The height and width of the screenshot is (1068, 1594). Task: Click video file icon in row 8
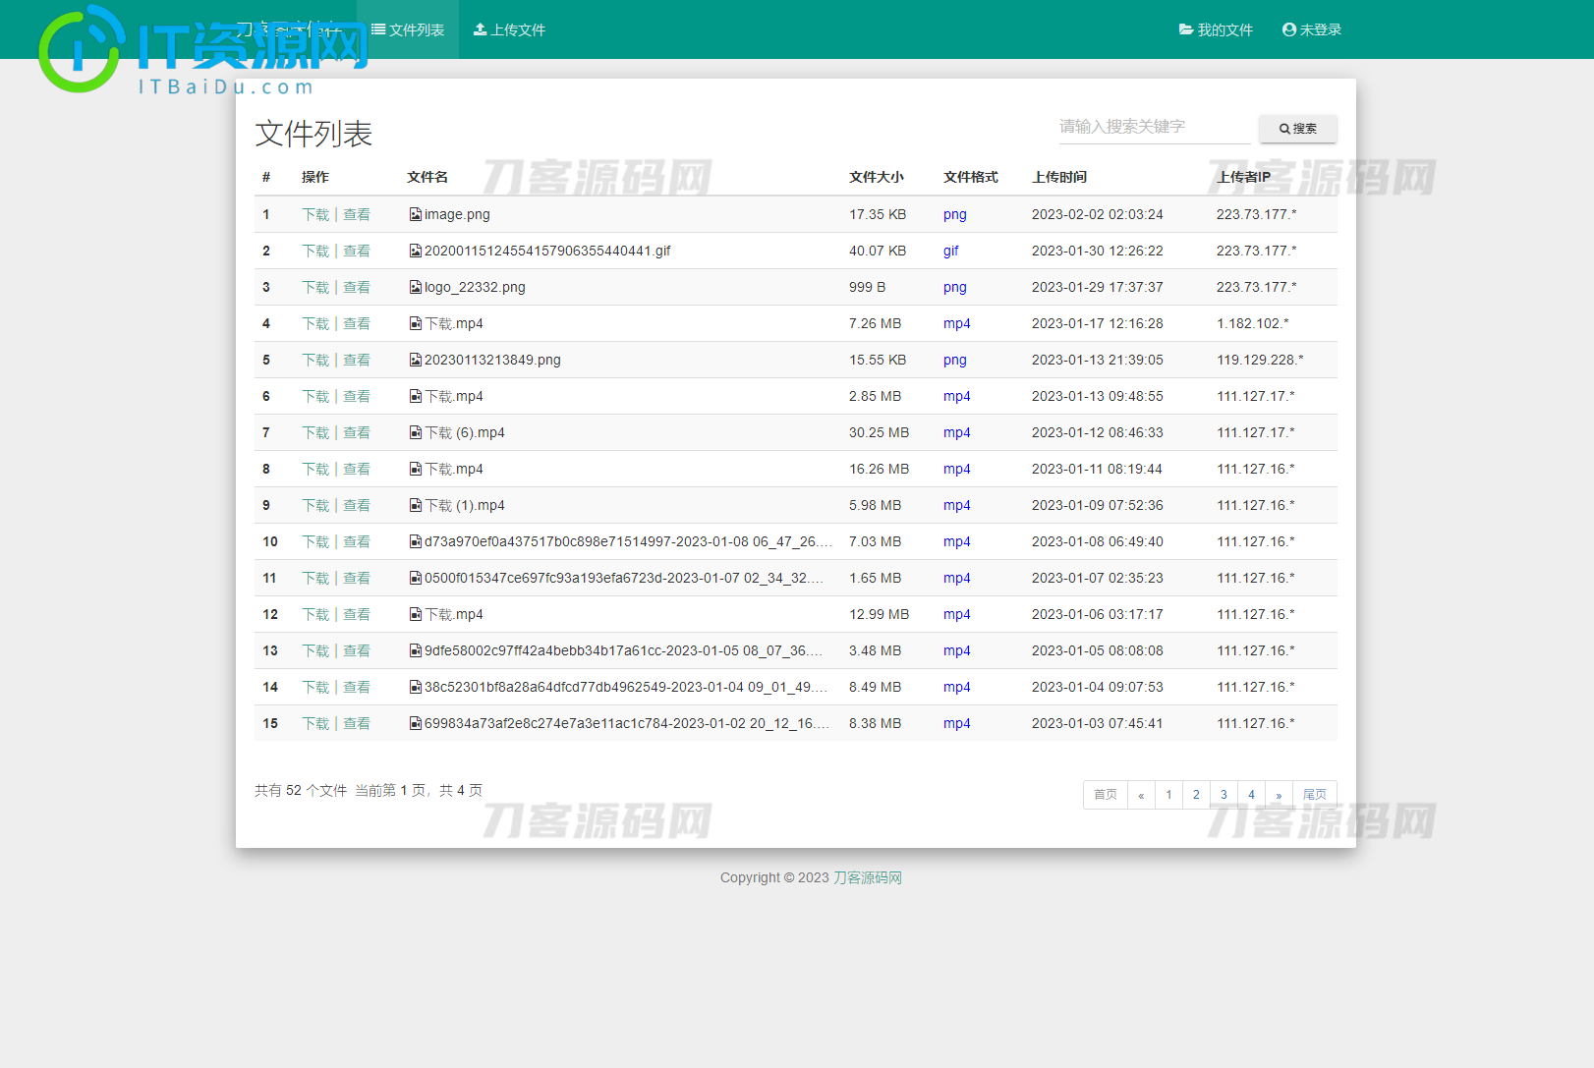click(x=416, y=469)
